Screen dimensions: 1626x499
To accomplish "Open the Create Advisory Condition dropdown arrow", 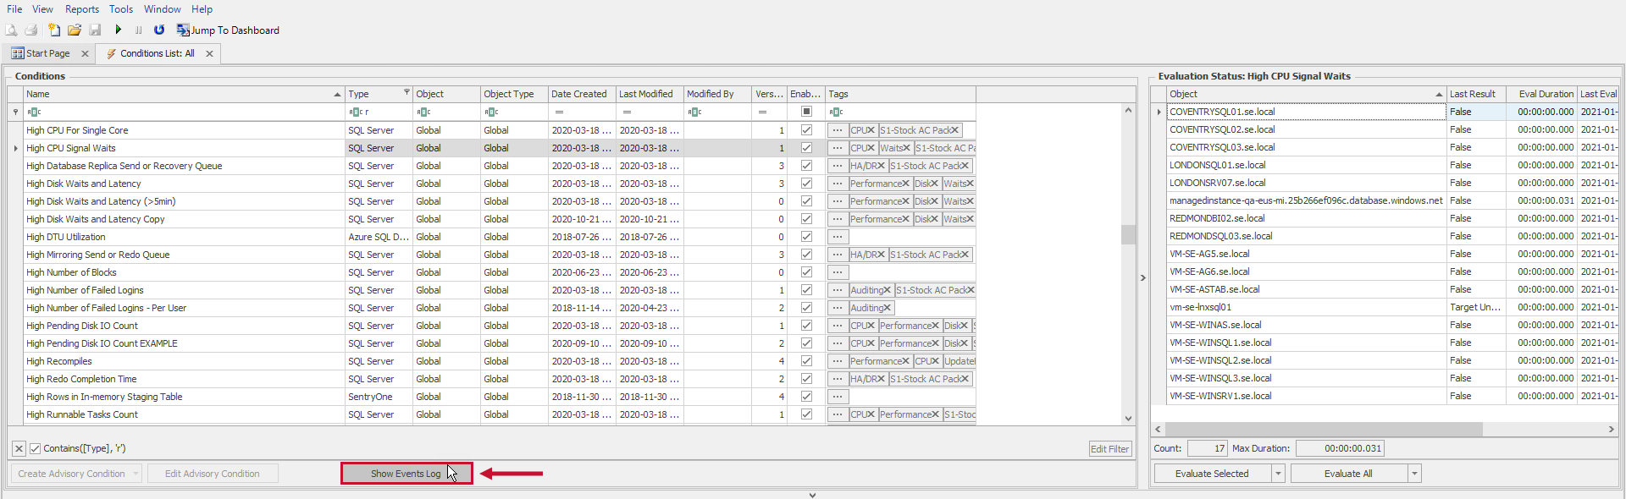I will pyautogui.click(x=135, y=474).
